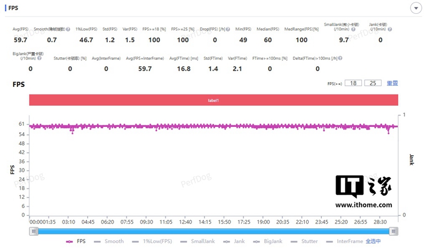Show the SmallJank series in legend

pyautogui.click(x=197, y=242)
